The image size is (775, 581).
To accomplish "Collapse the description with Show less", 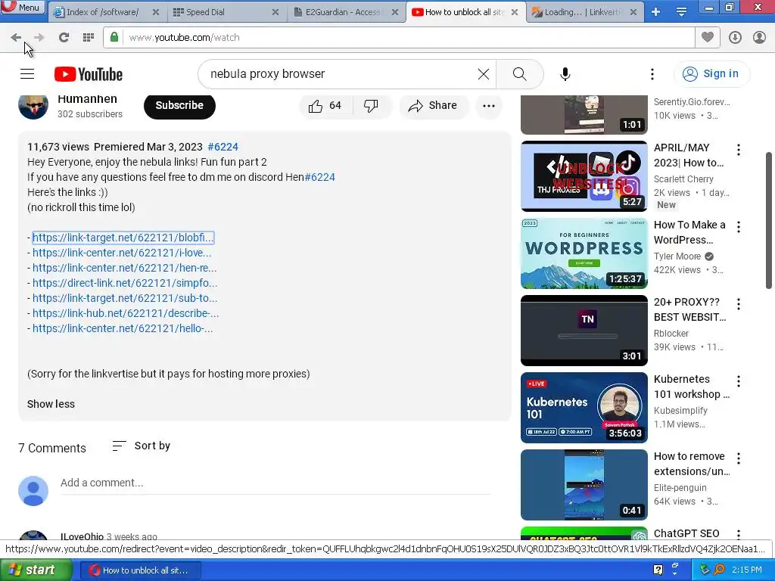I will pyautogui.click(x=51, y=404).
